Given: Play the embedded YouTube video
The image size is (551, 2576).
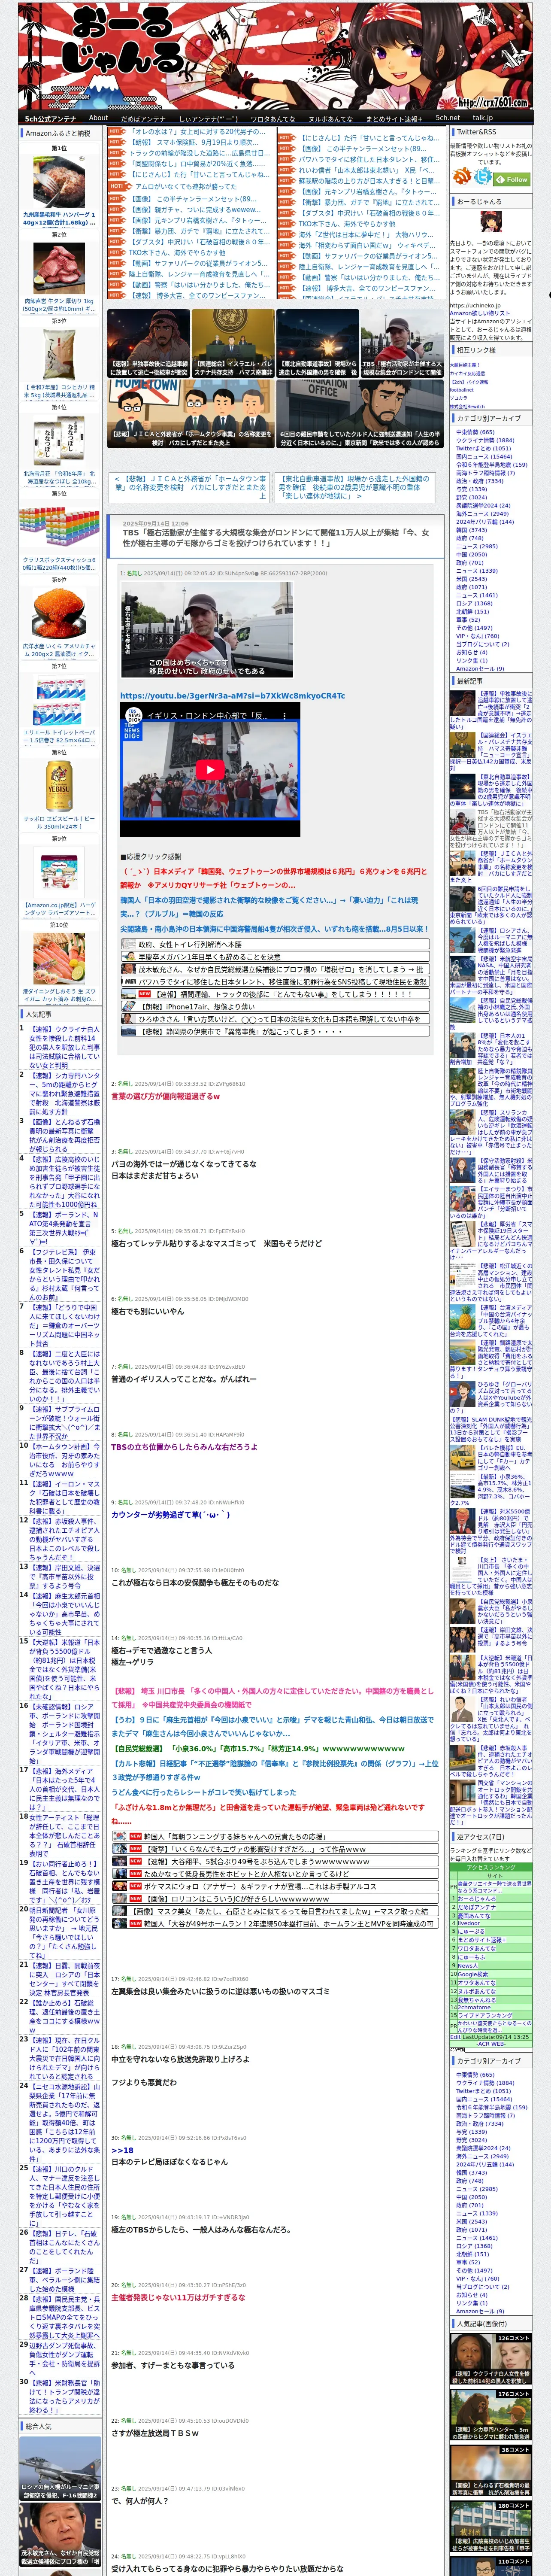Looking at the screenshot, I should tap(210, 770).
